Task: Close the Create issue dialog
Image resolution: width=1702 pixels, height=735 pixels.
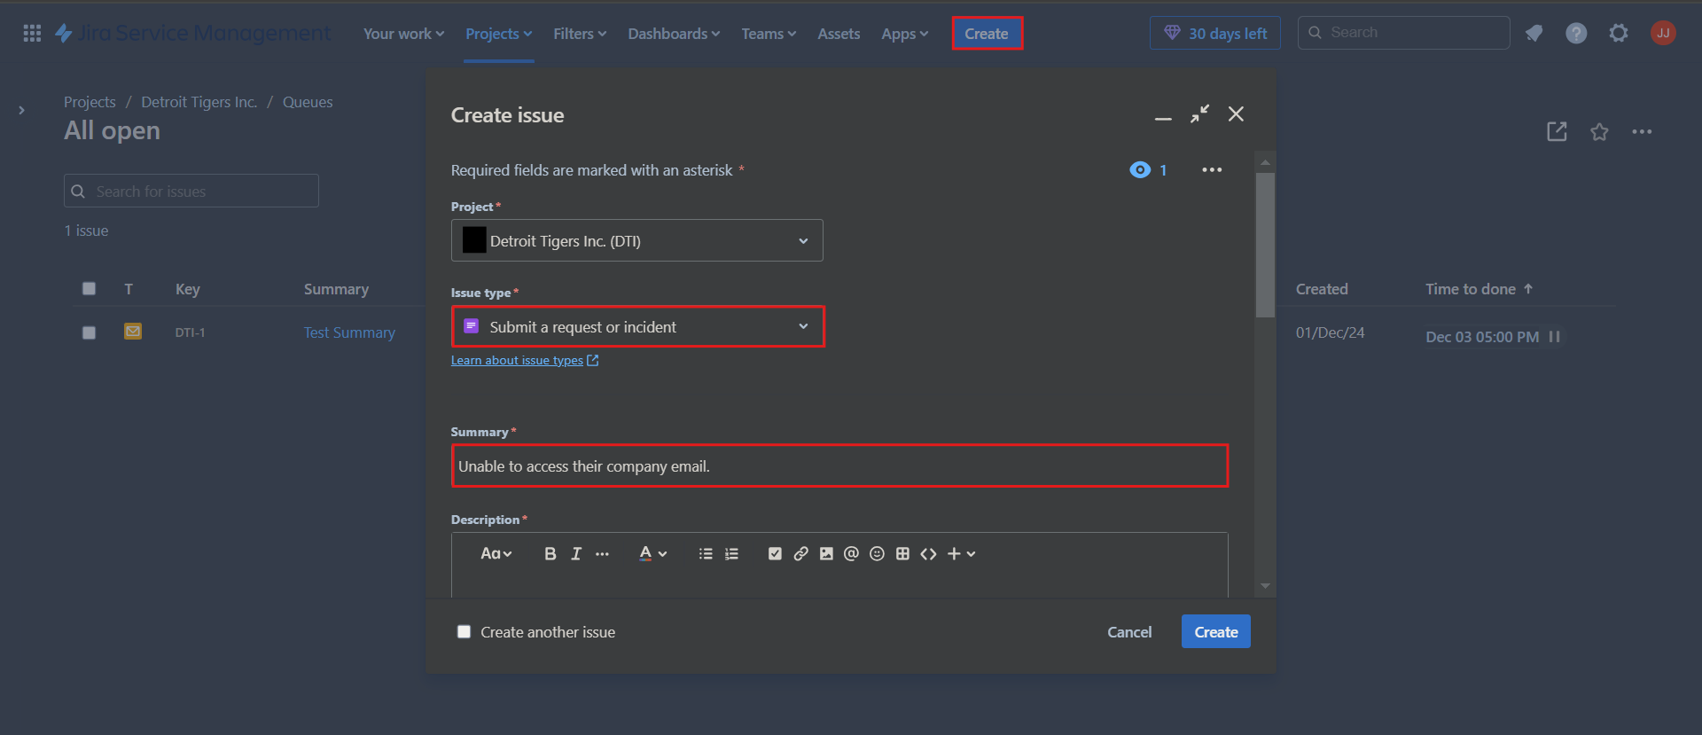Action: pyautogui.click(x=1236, y=114)
